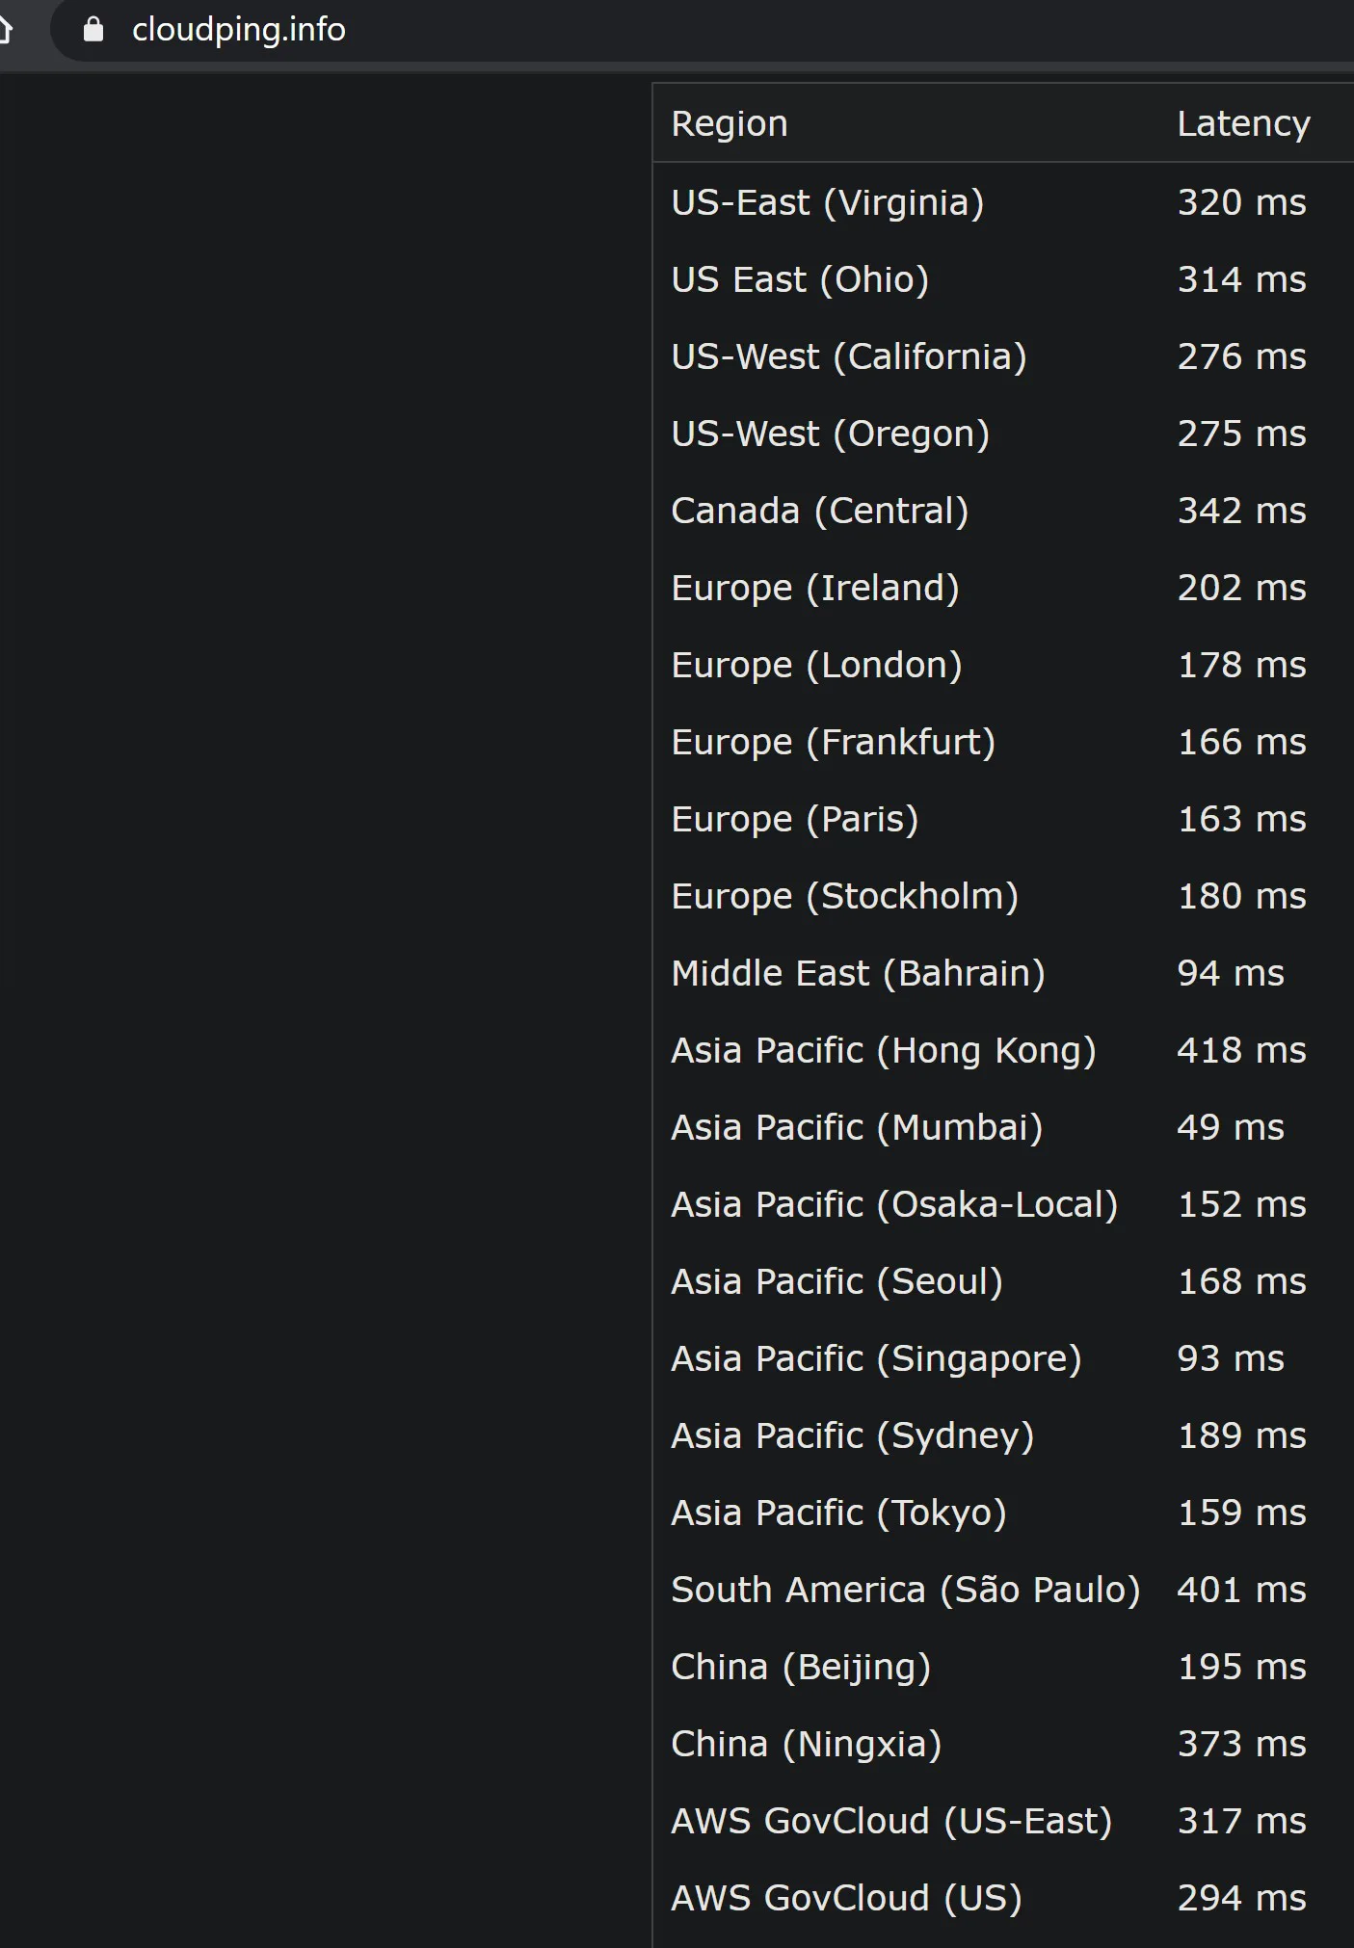Select the Asia Pacific (Singapore) region cell
The image size is (1354, 1948).
click(x=876, y=1358)
